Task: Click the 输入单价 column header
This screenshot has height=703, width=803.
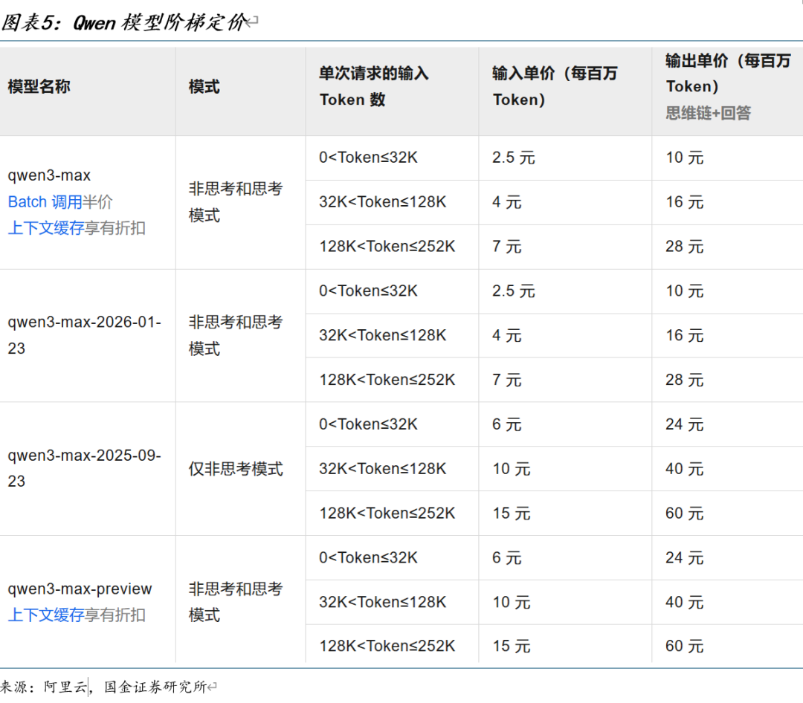Action: 555,86
